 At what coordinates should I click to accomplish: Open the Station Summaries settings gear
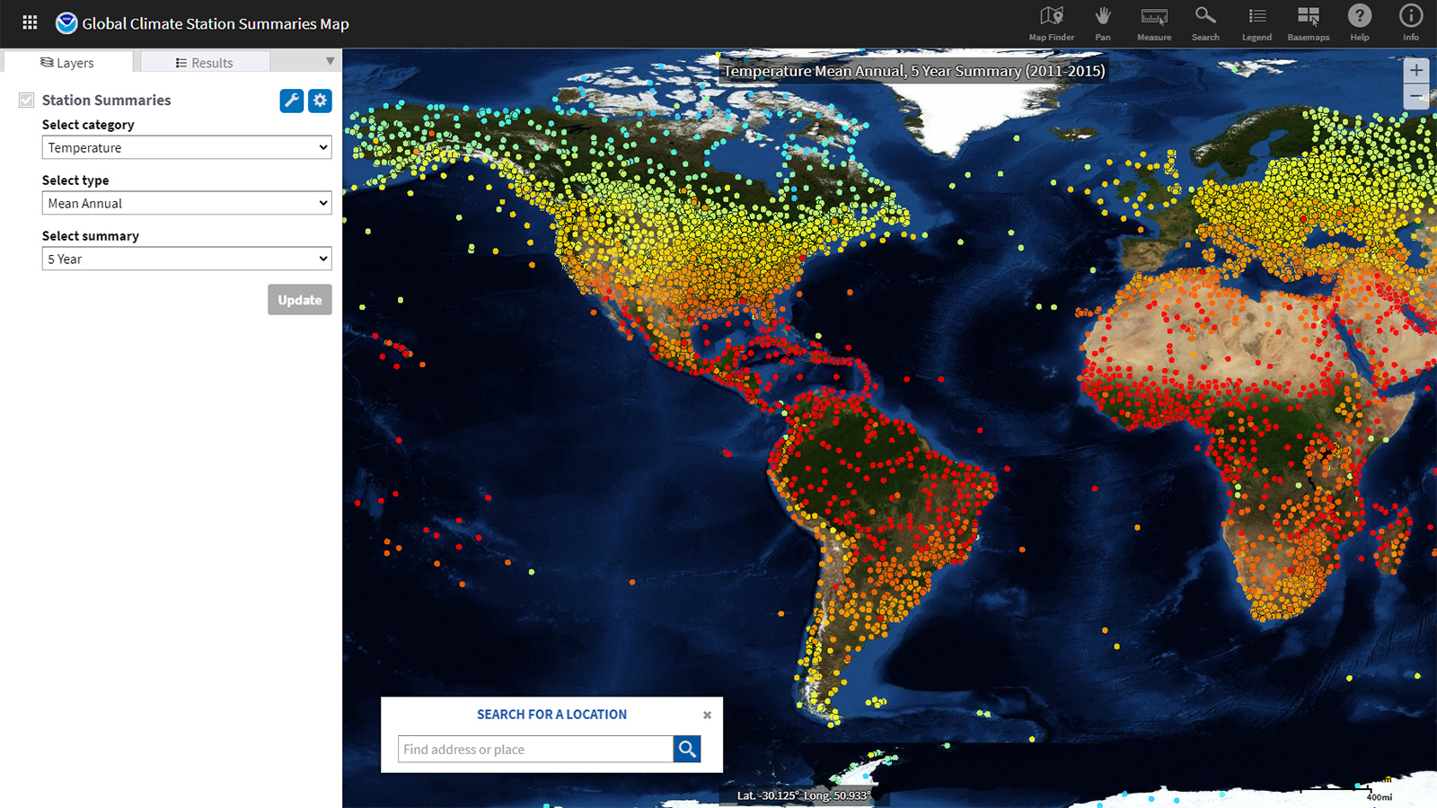[320, 101]
